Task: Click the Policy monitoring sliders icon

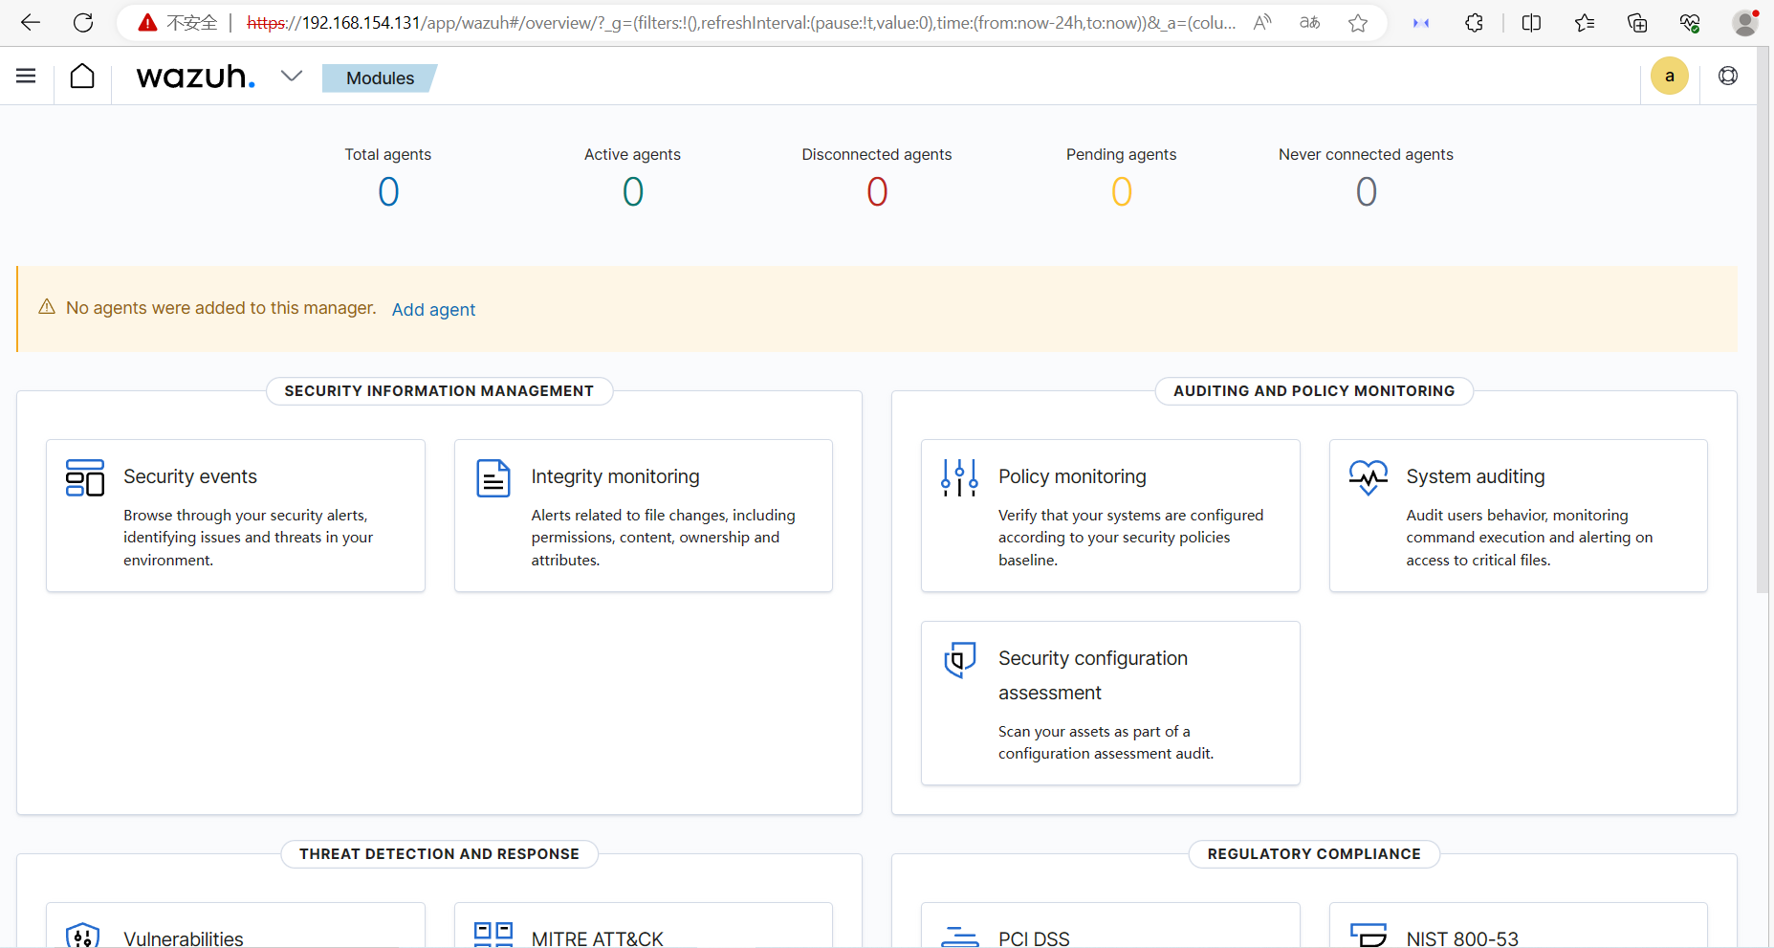Action: (x=959, y=477)
